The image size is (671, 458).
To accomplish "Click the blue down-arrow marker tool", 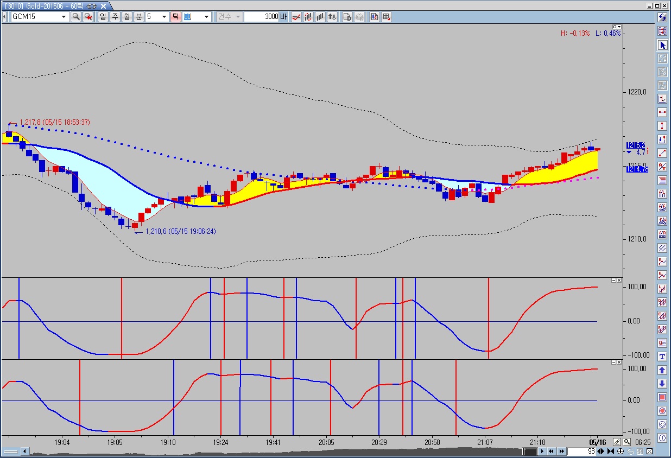I will [x=662, y=384].
